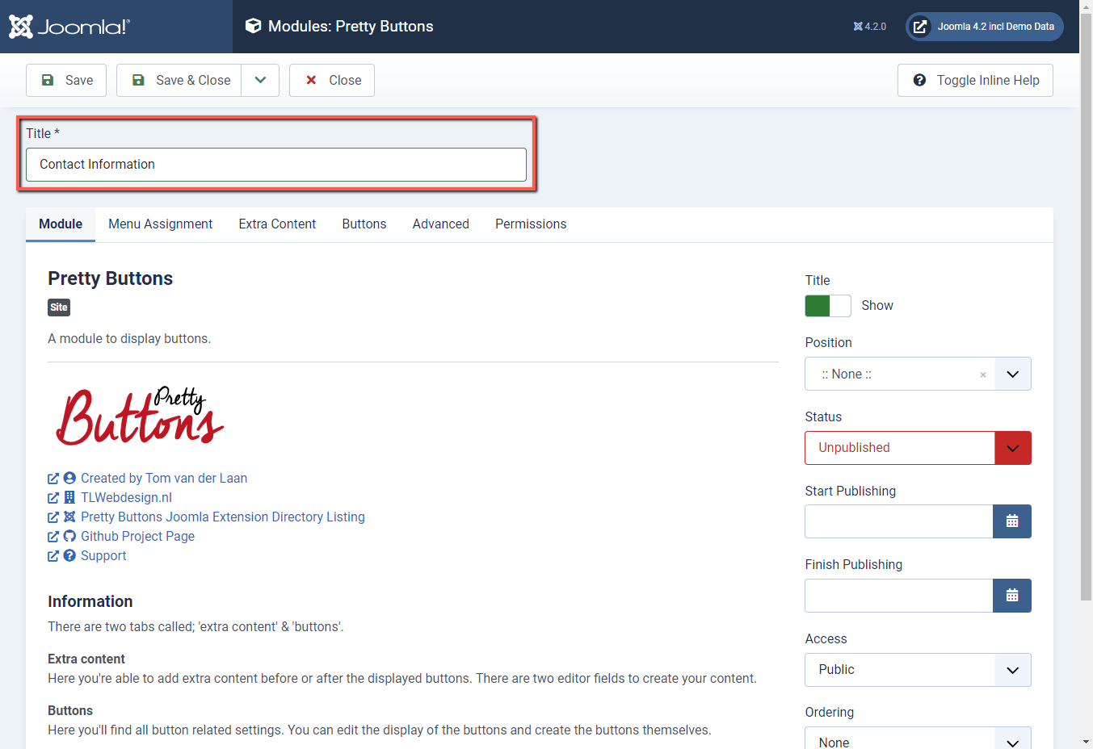The width and height of the screenshot is (1093, 749).
Task: Open the Finish Publishing calendar picker
Action: pos(1011,596)
